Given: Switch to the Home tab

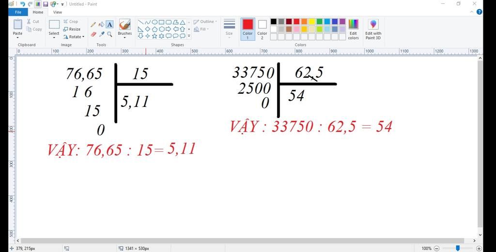Looking at the screenshot, I should (x=38, y=12).
